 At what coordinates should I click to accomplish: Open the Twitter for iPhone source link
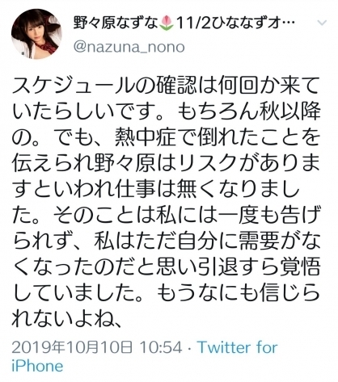[145, 357]
